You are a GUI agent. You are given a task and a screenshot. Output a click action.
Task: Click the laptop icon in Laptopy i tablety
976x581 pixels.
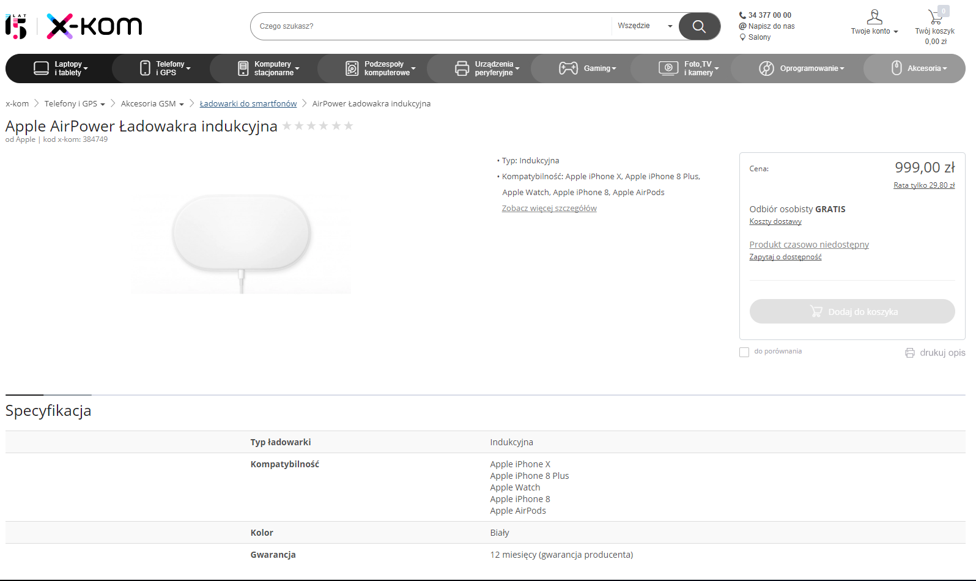(x=41, y=68)
